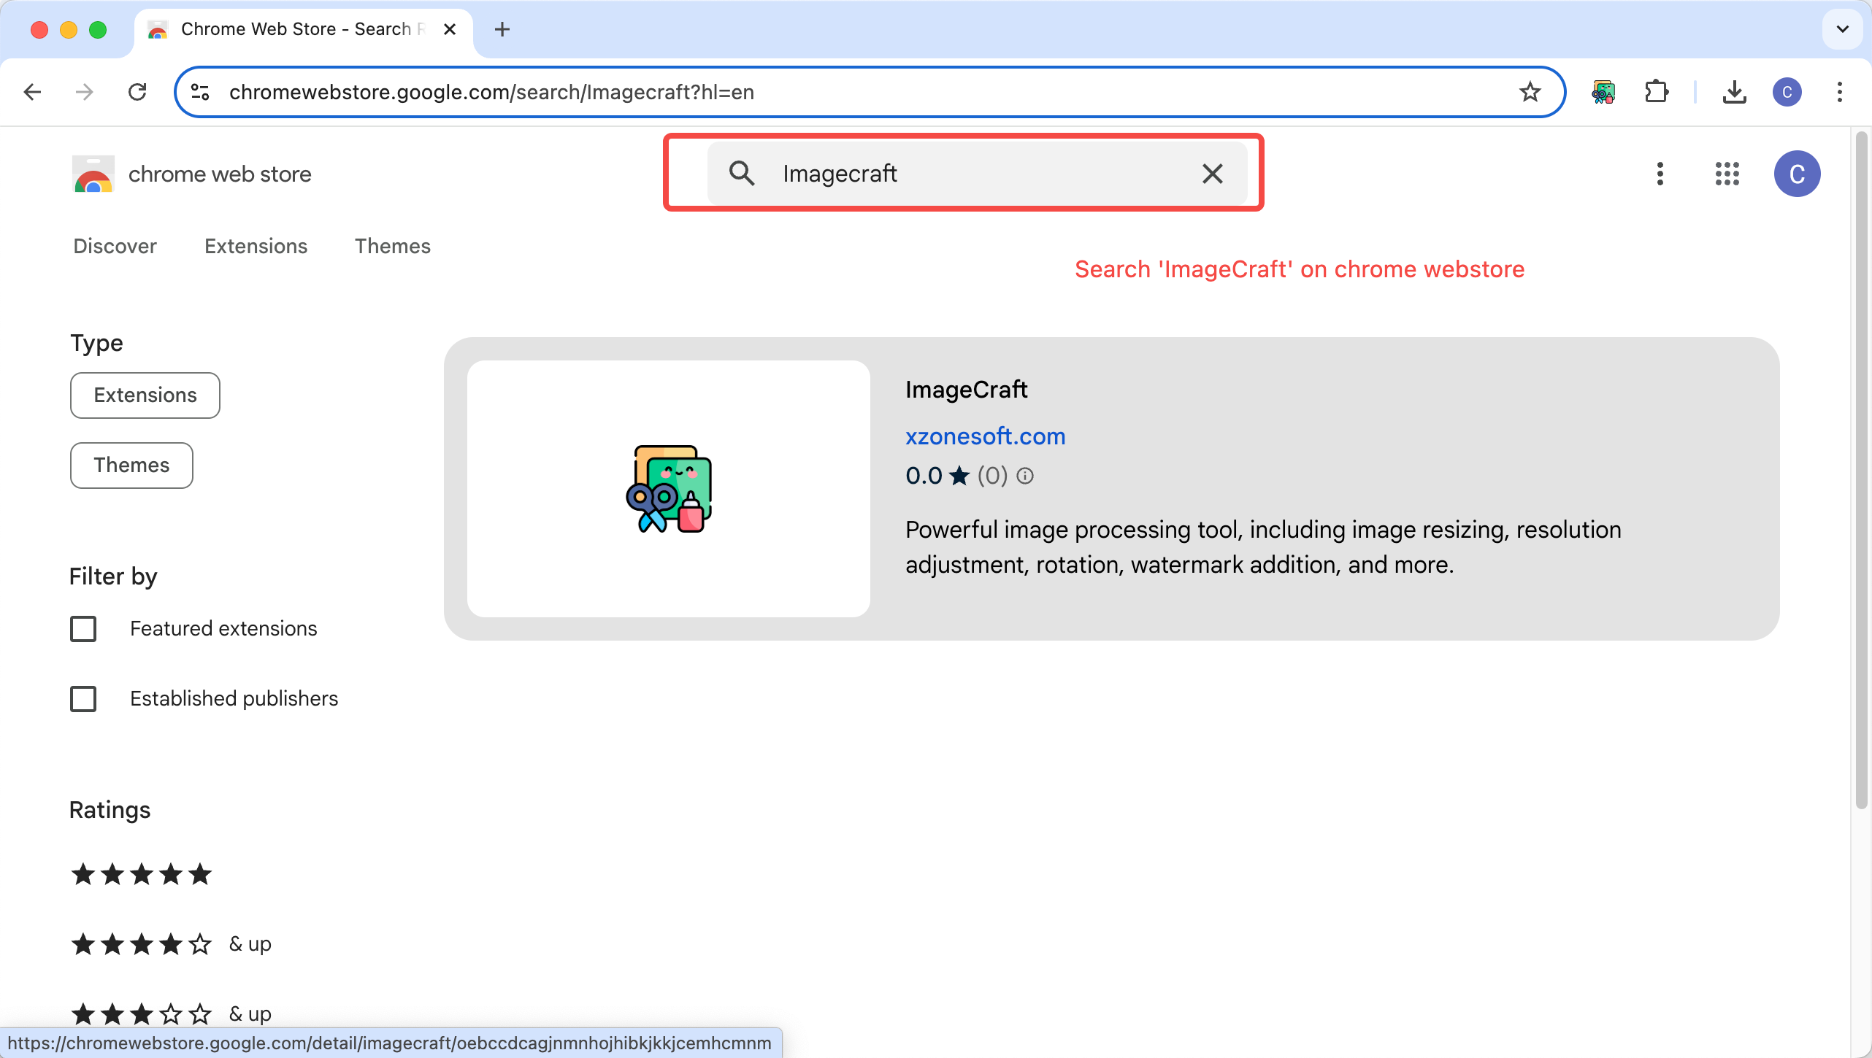This screenshot has height=1058, width=1872.
Task: Click the Google apps grid icon
Action: point(1727,174)
